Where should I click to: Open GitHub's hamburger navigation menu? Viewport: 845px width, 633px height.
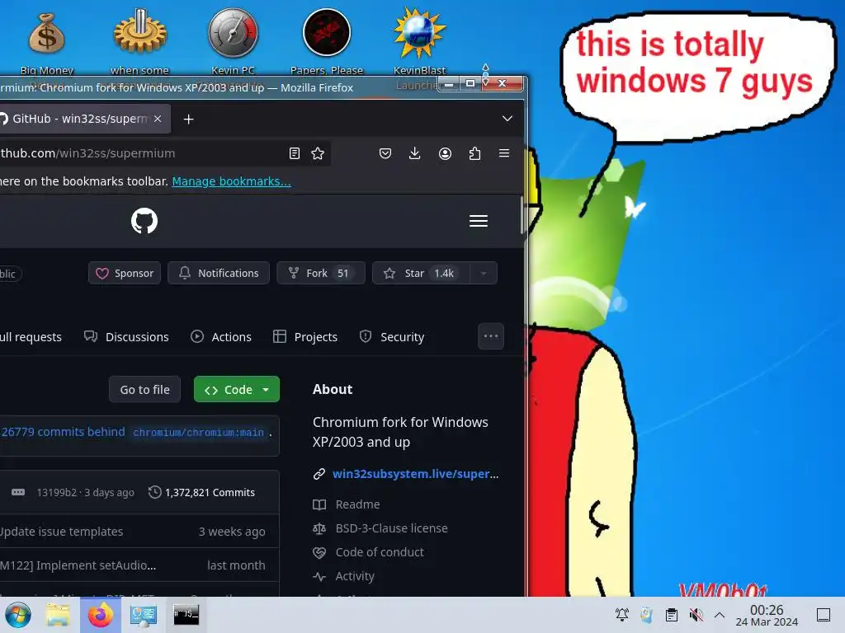pyautogui.click(x=479, y=221)
